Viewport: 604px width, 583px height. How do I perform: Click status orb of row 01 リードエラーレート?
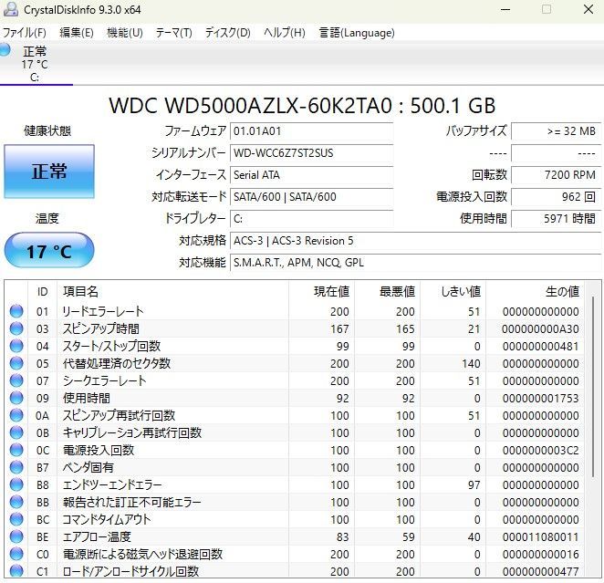(16, 311)
